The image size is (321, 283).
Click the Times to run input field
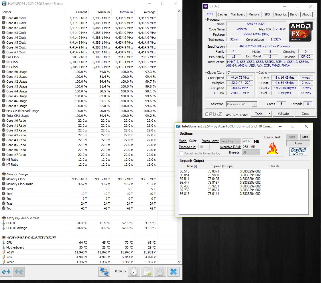coord(204,147)
